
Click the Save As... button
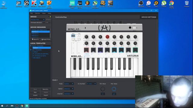(x=46, y=89)
